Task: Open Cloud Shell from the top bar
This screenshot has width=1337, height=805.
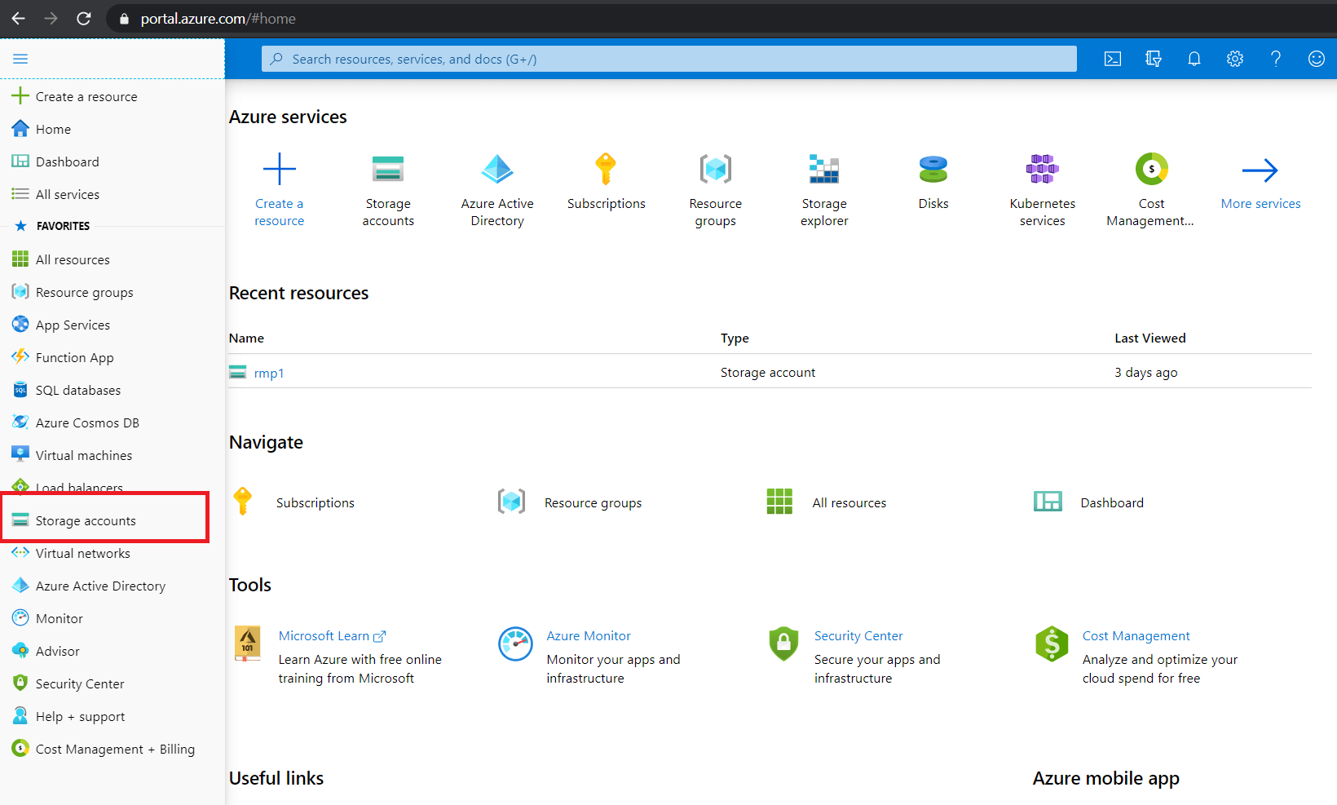Action: pos(1112,58)
